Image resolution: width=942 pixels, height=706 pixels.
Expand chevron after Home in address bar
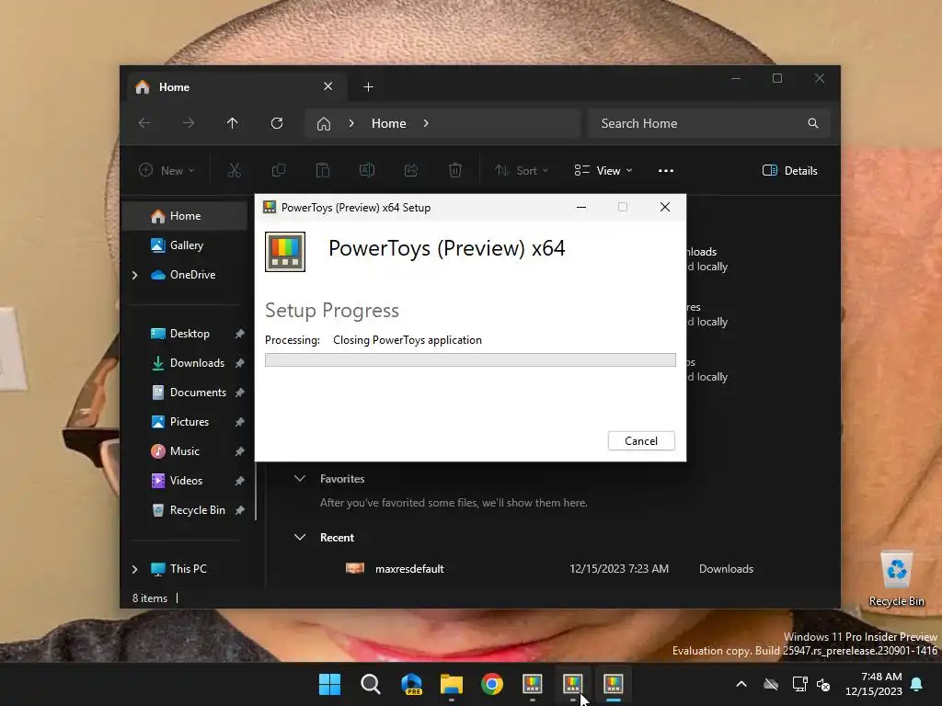point(426,123)
